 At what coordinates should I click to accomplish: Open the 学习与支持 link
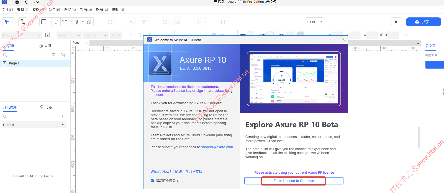point(194,172)
